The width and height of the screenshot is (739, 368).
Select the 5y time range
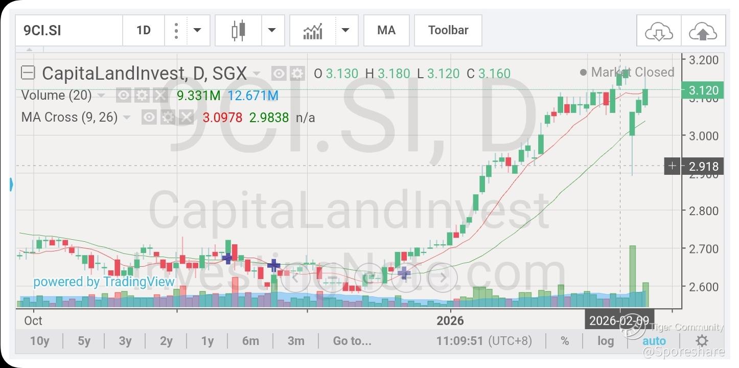point(84,341)
